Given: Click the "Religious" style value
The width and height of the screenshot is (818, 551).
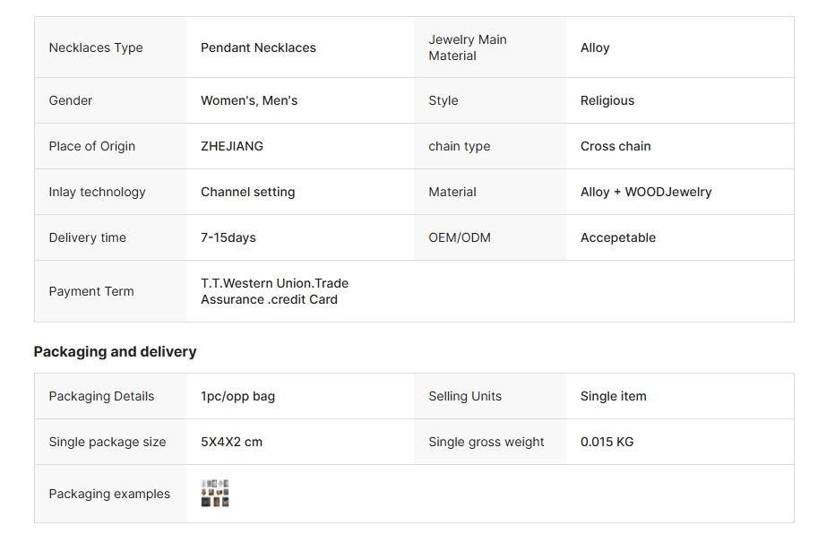Looking at the screenshot, I should [607, 100].
